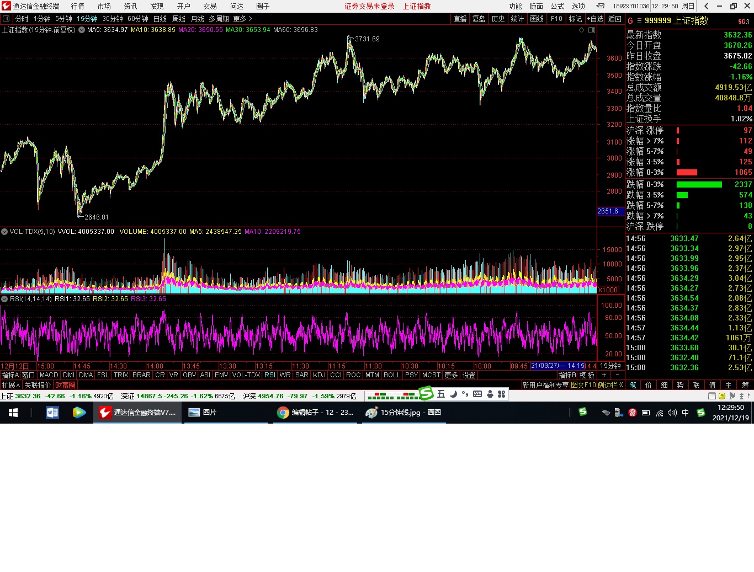The height and width of the screenshot is (572, 754).
Task: Toggle the Sogou 五 input mode
Action: pyautogui.click(x=441, y=394)
